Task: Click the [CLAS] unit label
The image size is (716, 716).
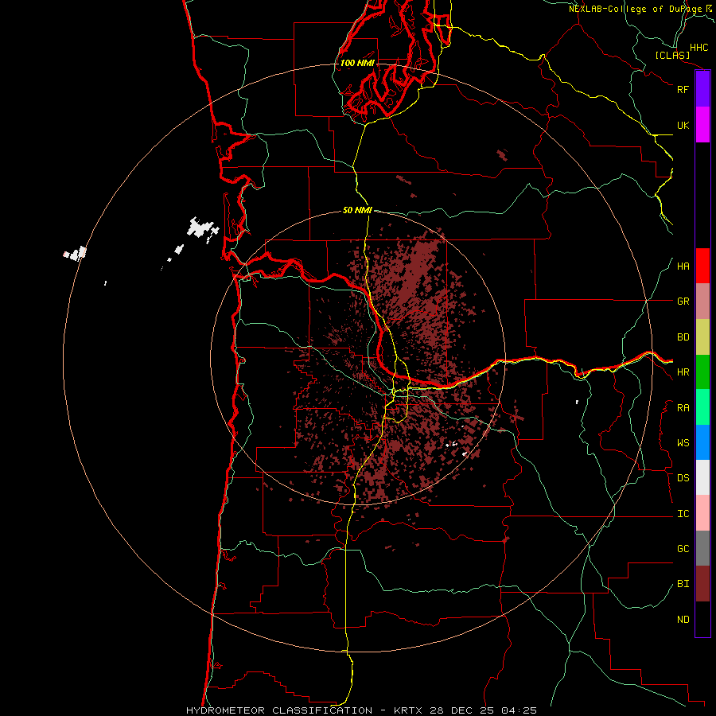Action: pos(672,55)
